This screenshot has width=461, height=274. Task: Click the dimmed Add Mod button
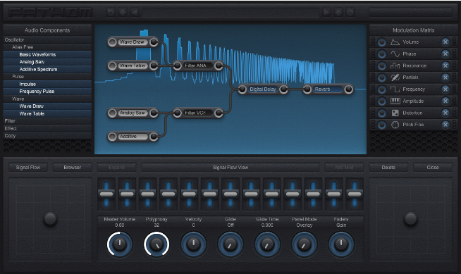[344, 168]
